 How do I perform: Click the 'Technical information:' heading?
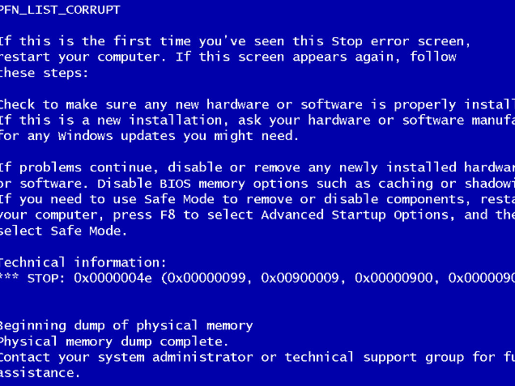[83, 262]
